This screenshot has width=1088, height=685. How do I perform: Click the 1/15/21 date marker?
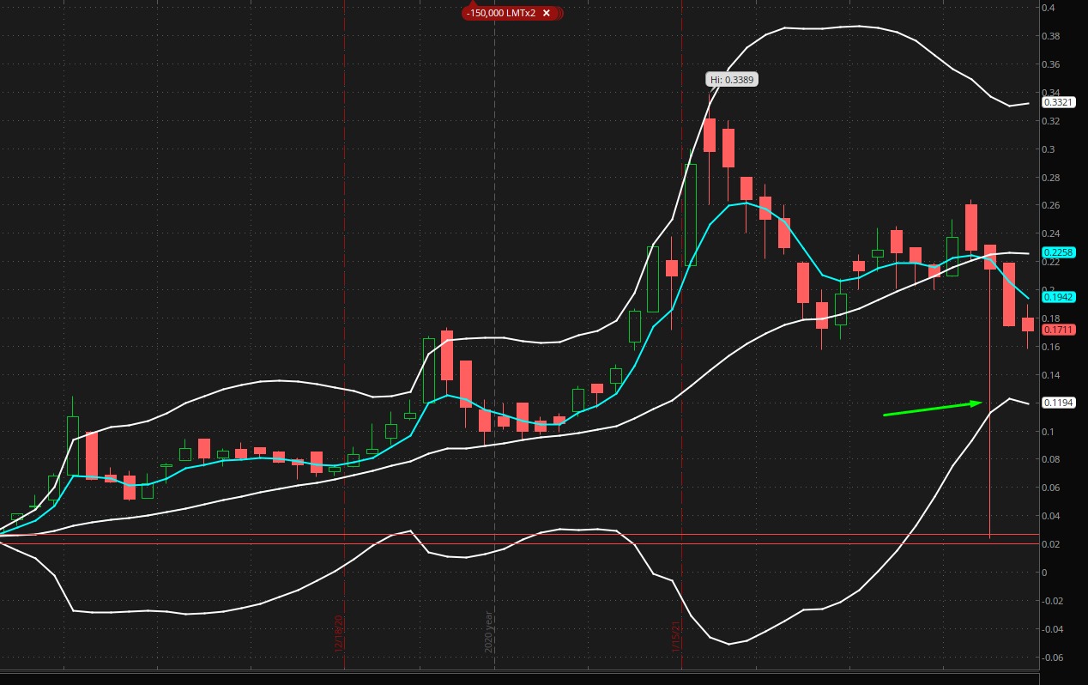676,637
